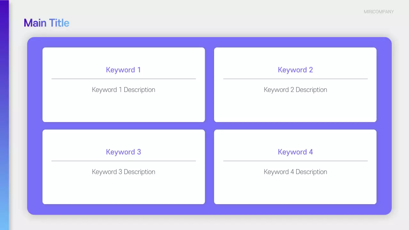Select the Keyword 4 Description text
Screen dimensions: 409x230
click(x=295, y=172)
